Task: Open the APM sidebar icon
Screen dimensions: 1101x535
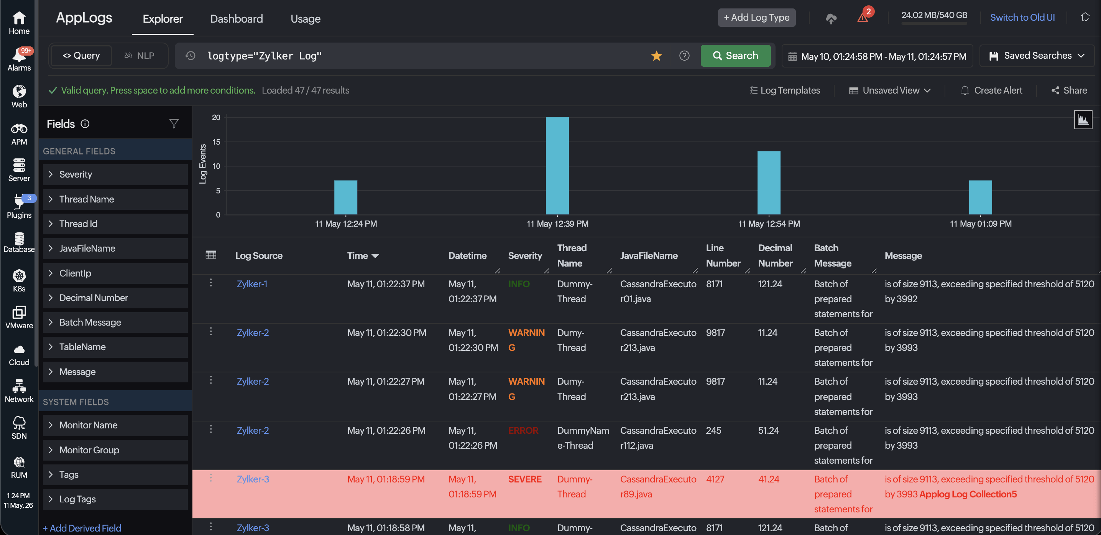Action: [19, 134]
